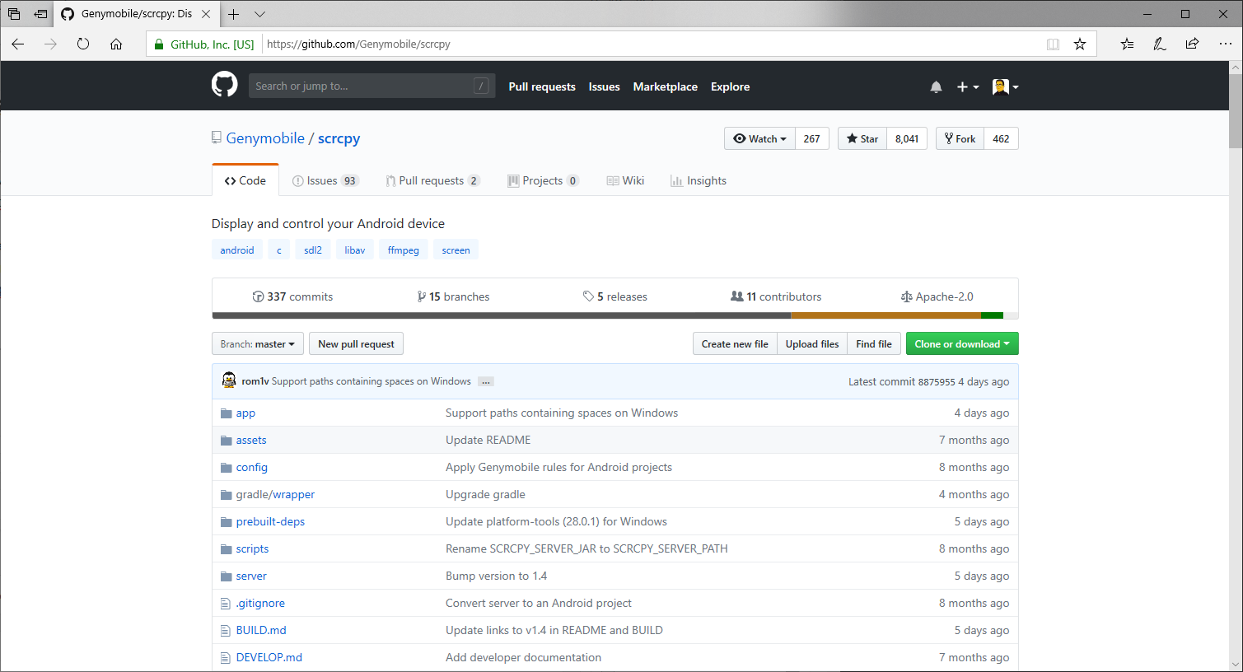Screen dimensions: 1243x672
Task: Click the language bar color strip
Action: pos(614,315)
